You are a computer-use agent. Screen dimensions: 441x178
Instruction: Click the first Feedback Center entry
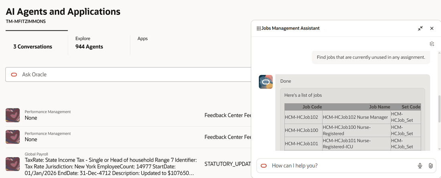pyautogui.click(x=228, y=115)
